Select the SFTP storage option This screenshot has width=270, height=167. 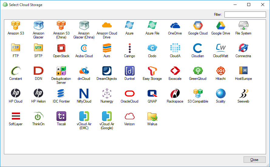coord(38,48)
